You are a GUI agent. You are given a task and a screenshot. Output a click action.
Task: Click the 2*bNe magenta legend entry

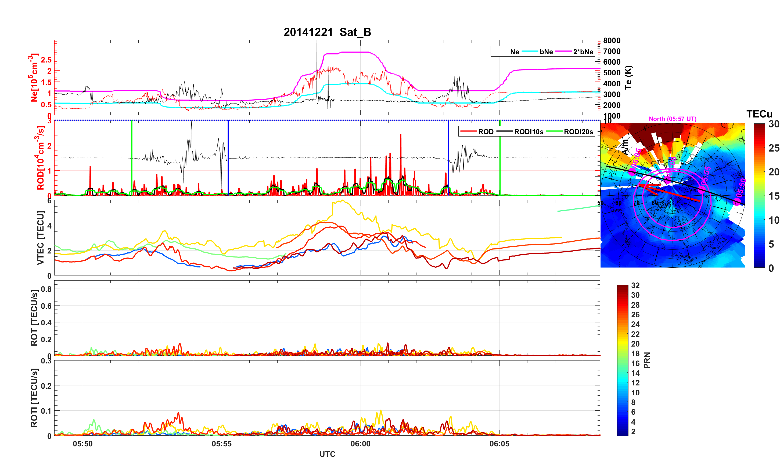pyautogui.click(x=583, y=52)
